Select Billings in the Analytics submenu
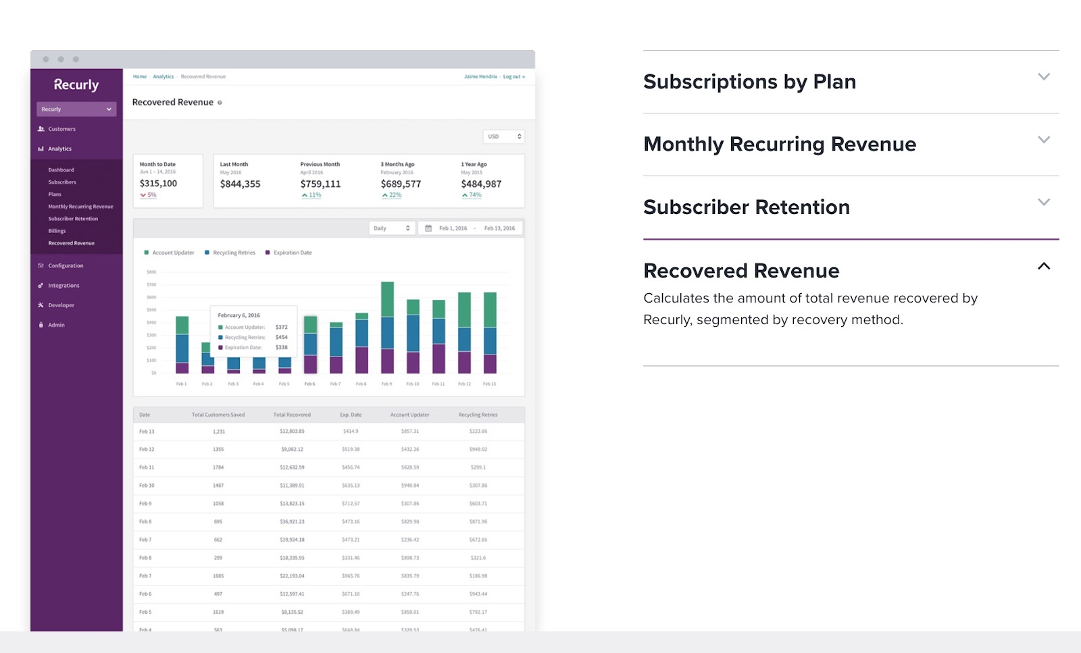Screen dimensions: 1081x653 (57, 231)
